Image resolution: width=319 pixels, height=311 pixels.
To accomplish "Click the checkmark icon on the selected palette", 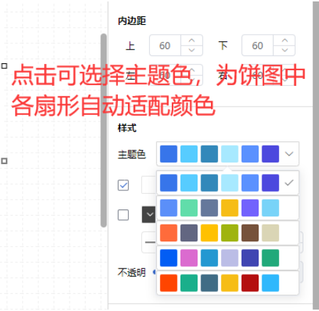I will (x=289, y=183).
